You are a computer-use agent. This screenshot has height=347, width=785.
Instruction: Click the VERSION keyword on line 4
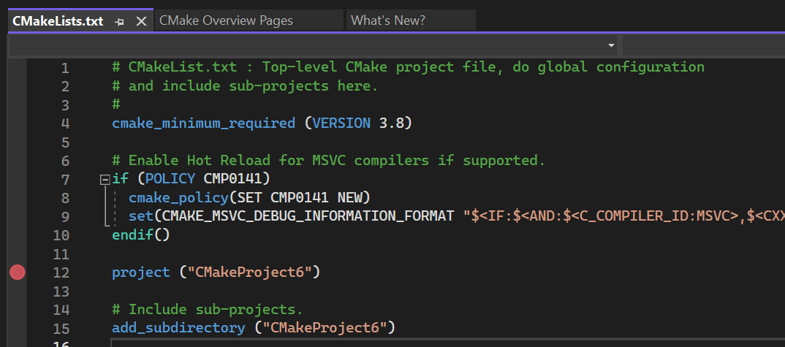point(341,123)
